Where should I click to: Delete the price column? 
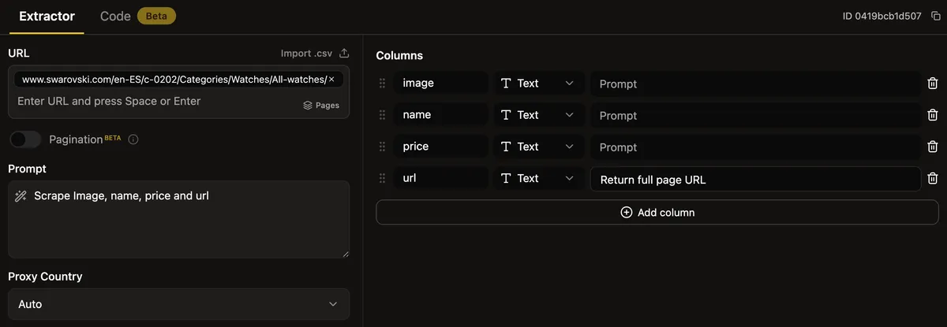[x=932, y=147]
